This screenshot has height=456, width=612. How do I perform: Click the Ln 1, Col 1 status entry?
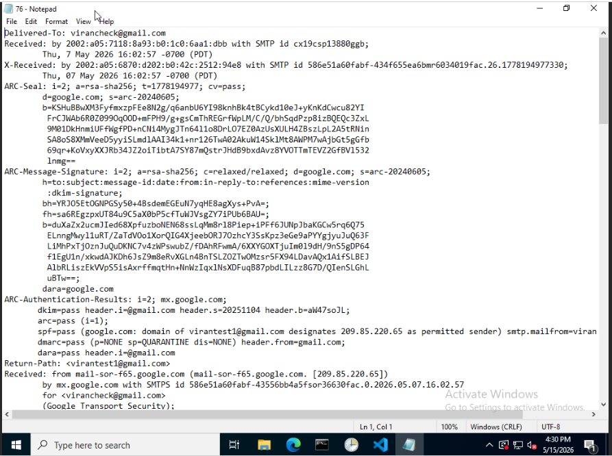(376, 427)
